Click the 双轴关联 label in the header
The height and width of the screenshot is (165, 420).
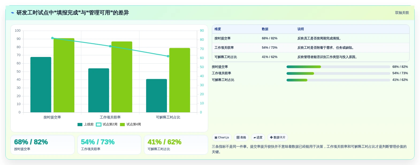(402, 13)
